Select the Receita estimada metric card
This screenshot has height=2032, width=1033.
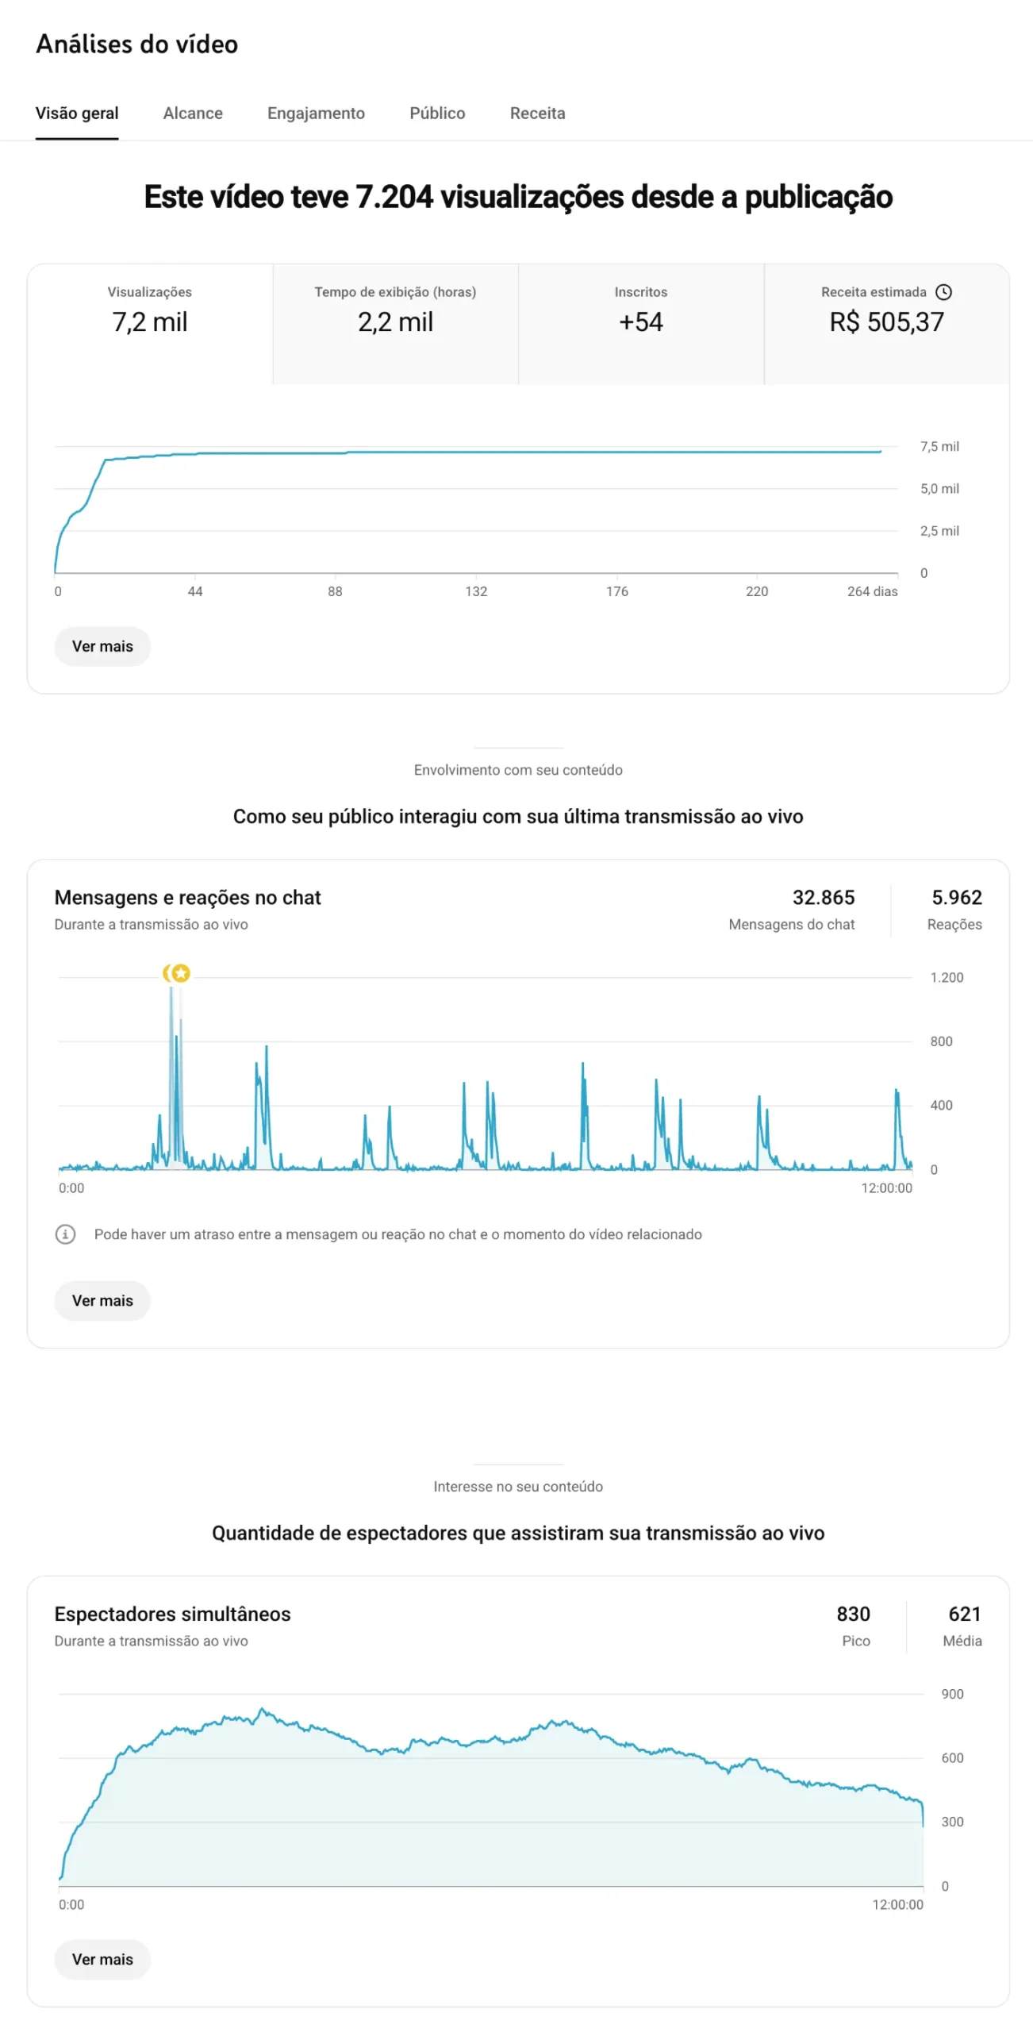click(x=886, y=324)
